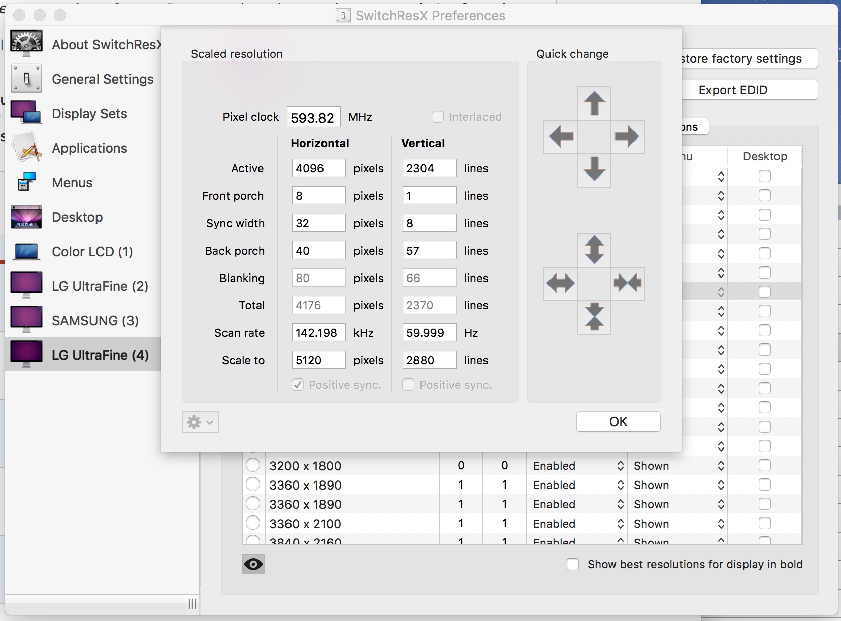Image resolution: width=841 pixels, height=621 pixels.
Task: Click the expand horizontally double-arrow icon
Action: click(x=561, y=283)
